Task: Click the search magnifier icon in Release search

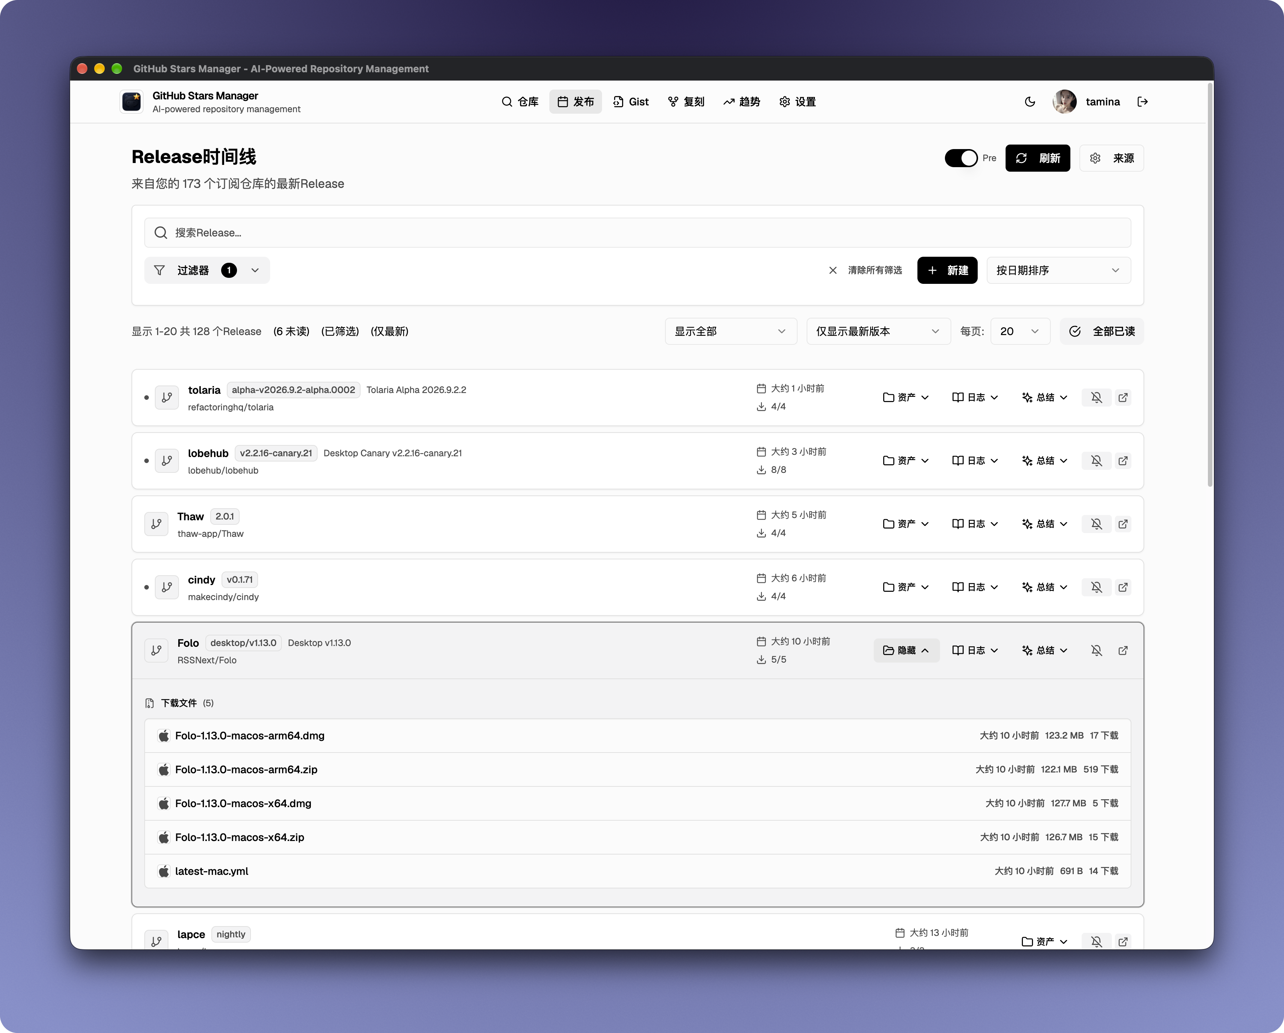Action: (x=161, y=233)
